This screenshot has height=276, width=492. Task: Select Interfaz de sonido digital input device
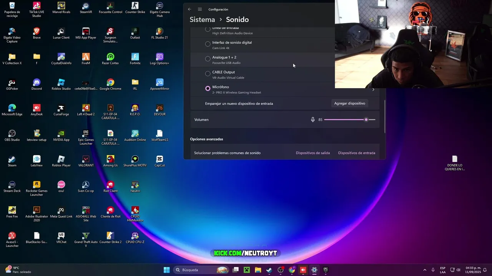pyautogui.click(x=208, y=44)
